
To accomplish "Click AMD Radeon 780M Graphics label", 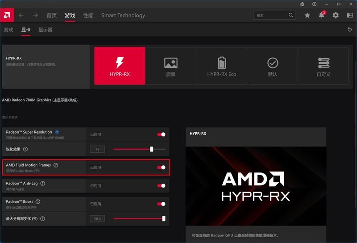I will tap(40, 100).
